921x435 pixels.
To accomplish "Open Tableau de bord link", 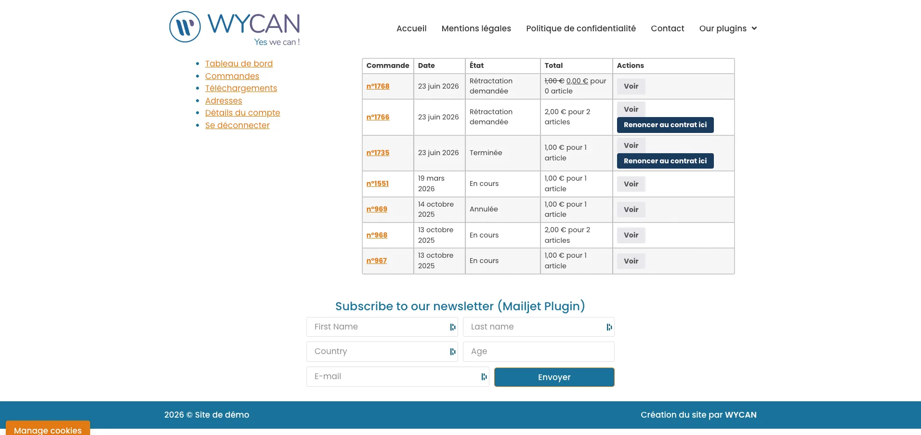I will (x=239, y=64).
